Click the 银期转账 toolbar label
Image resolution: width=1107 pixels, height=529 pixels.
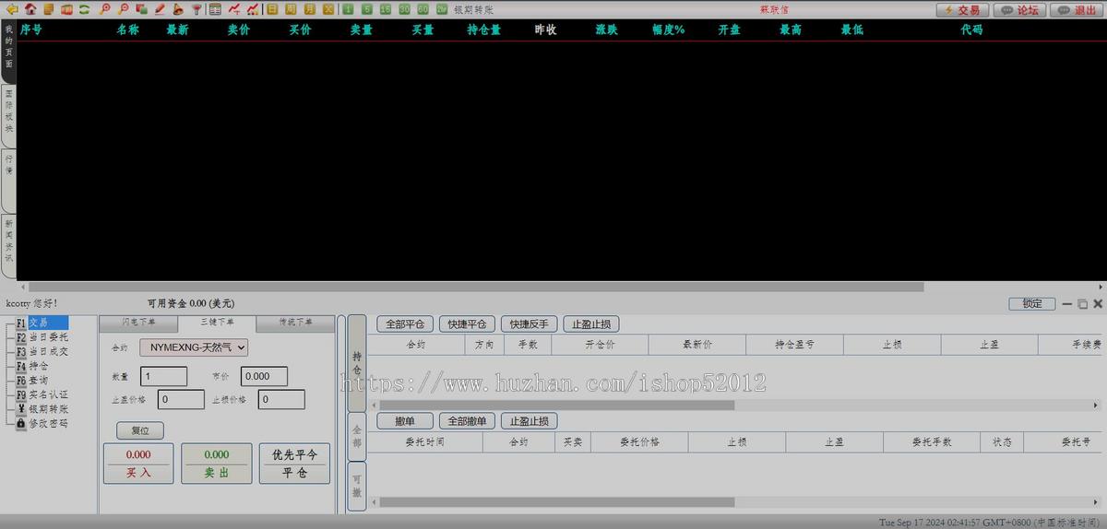[473, 9]
